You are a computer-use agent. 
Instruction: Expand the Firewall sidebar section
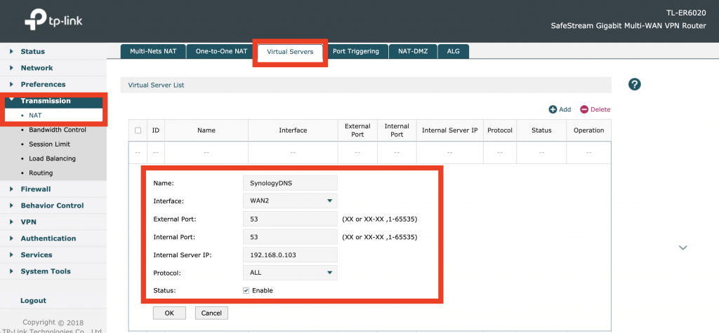coord(35,189)
